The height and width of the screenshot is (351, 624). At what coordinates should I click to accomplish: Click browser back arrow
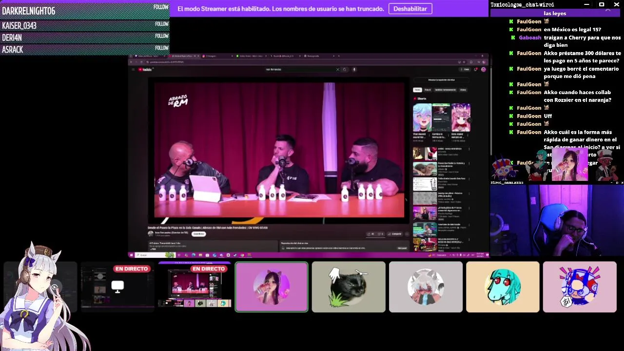coord(132,62)
